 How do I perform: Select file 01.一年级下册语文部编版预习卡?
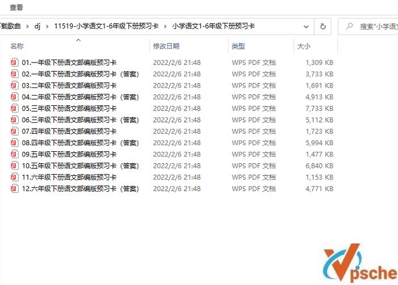point(69,63)
